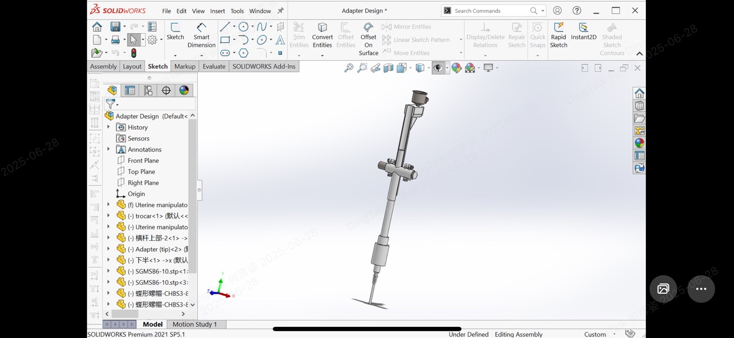Image resolution: width=734 pixels, height=338 pixels.
Task: Open the PropertyManager tab icon
Action: [x=130, y=90]
